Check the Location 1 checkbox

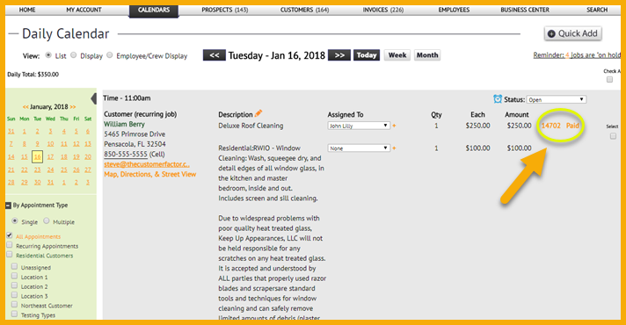[14, 276]
